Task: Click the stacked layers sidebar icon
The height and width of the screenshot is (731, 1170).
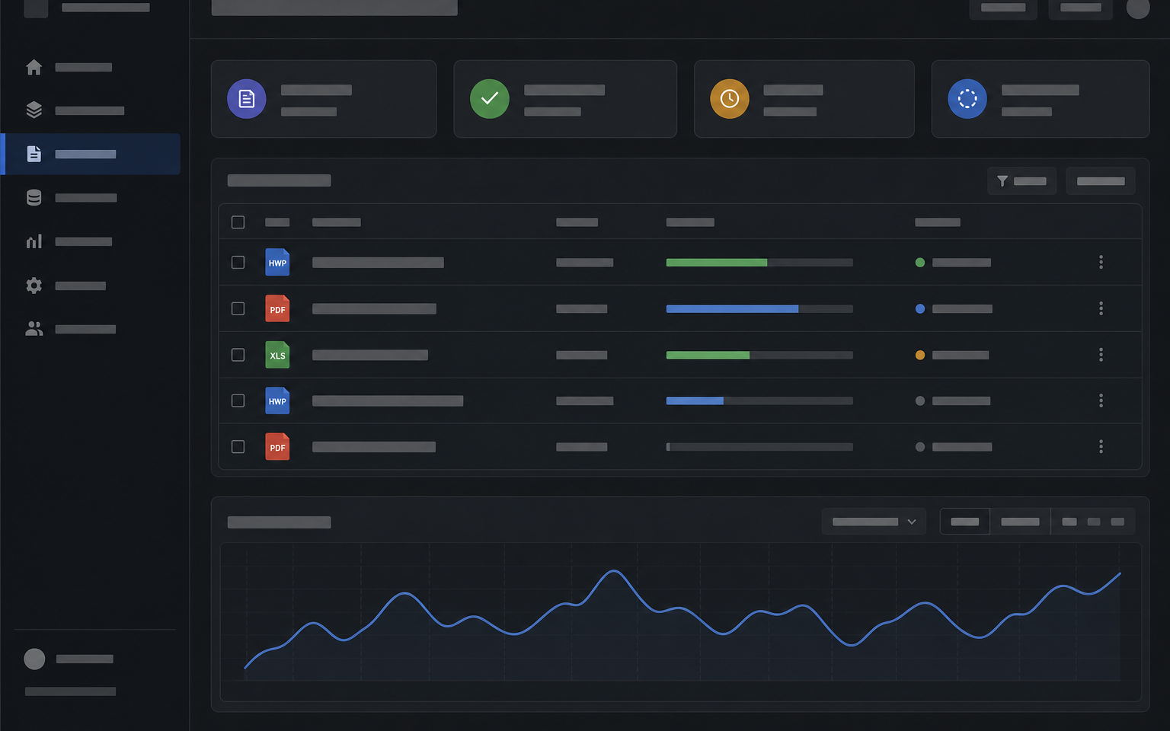Action: click(x=34, y=110)
